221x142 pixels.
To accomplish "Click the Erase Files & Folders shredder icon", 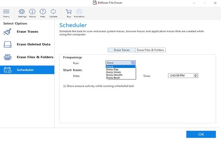I will [8, 57].
